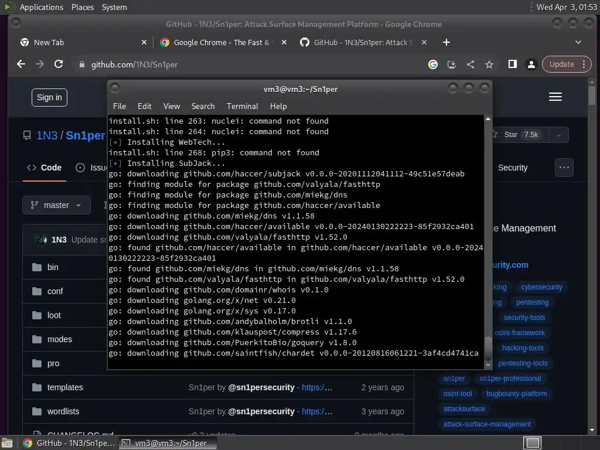This screenshot has height=450, width=600.
Task: Click the sn1per-professional topic tag
Action: pos(510,379)
